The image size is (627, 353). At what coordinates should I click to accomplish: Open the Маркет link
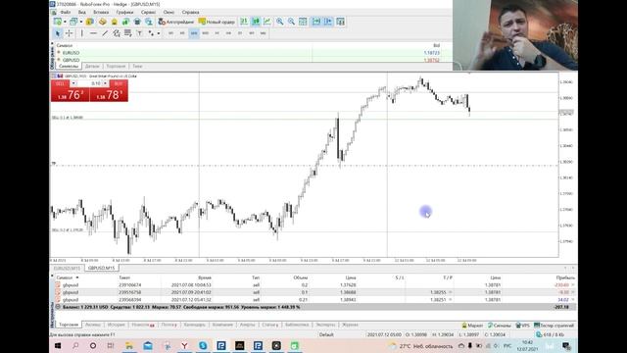(472, 326)
